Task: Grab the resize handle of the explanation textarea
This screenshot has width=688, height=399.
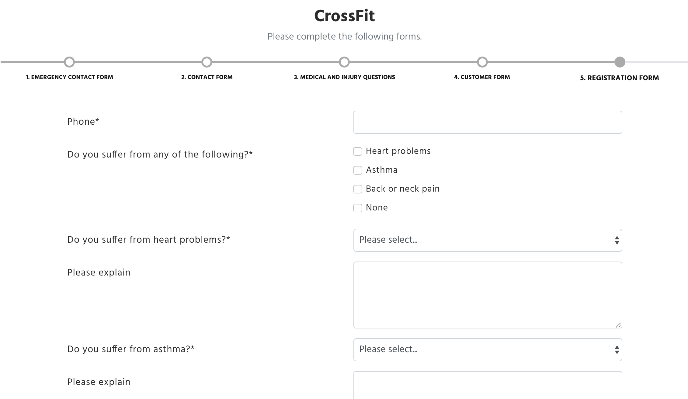Action: pos(618,325)
